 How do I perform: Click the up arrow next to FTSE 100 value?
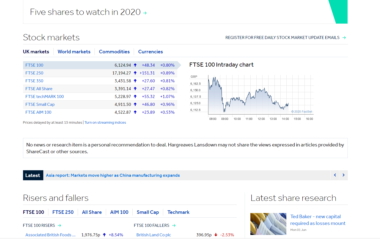pos(135,65)
